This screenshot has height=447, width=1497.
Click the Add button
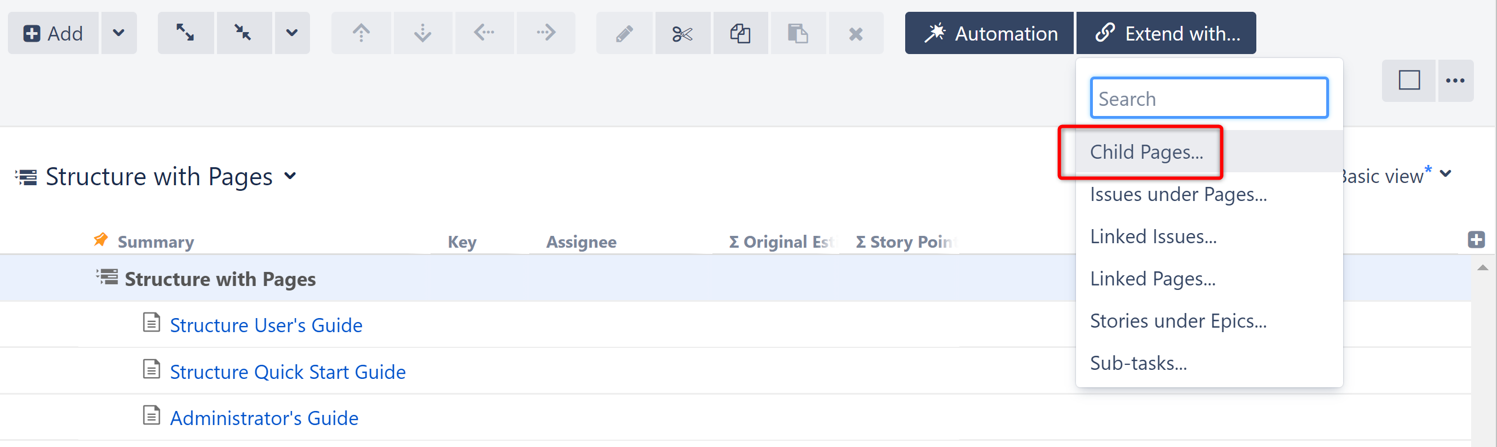click(x=53, y=33)
